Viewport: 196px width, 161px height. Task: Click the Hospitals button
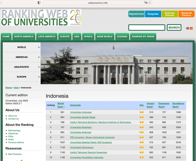(153, 14)
